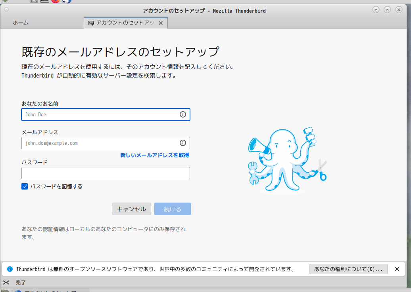The image size is (411, 292).
Task: Click the blue info icon in the notification bar
Action: pyautogui.click(x=10, y=269)
